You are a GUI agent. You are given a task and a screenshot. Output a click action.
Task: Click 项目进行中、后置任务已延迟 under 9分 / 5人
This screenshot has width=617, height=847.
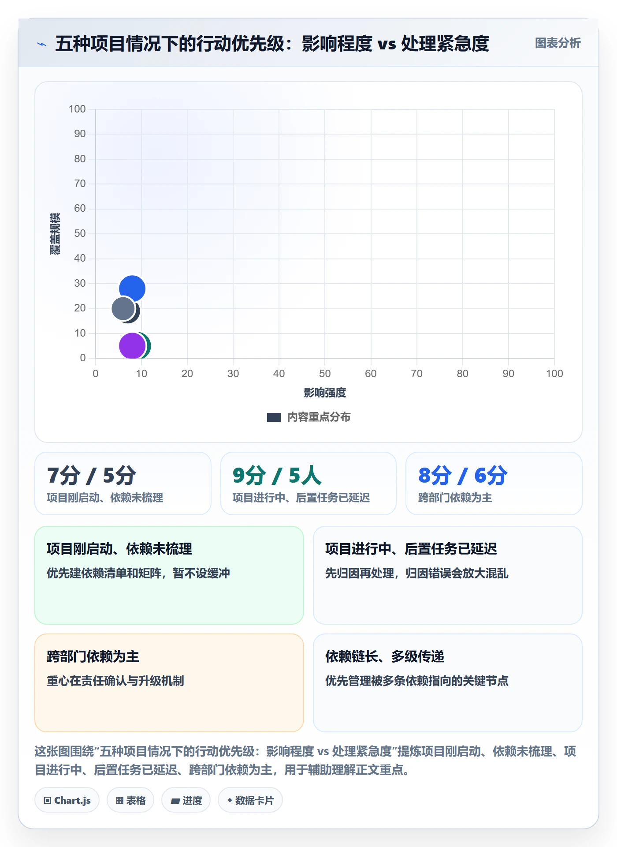click(x=301, y=498)
